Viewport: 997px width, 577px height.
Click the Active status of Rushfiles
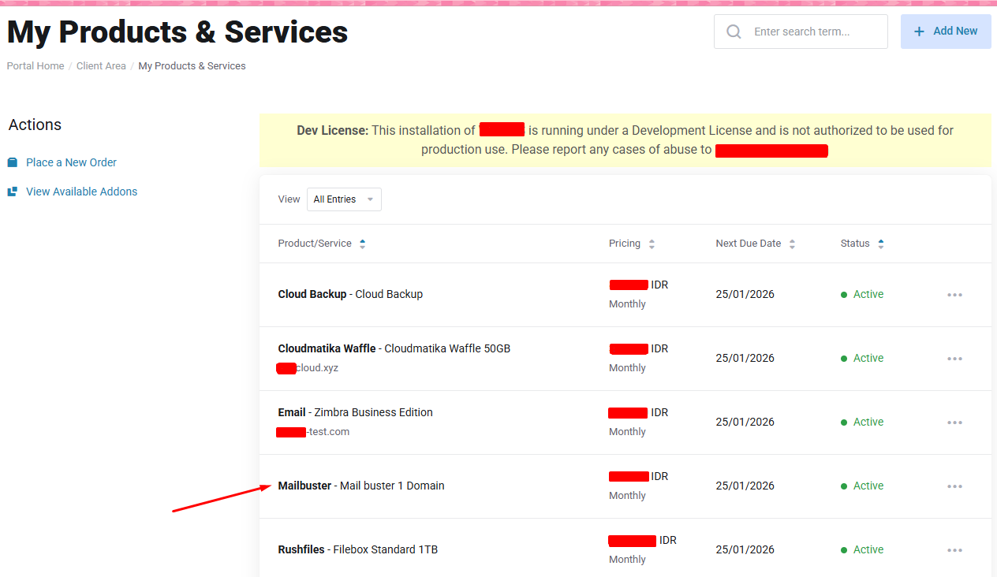[862, 549]
